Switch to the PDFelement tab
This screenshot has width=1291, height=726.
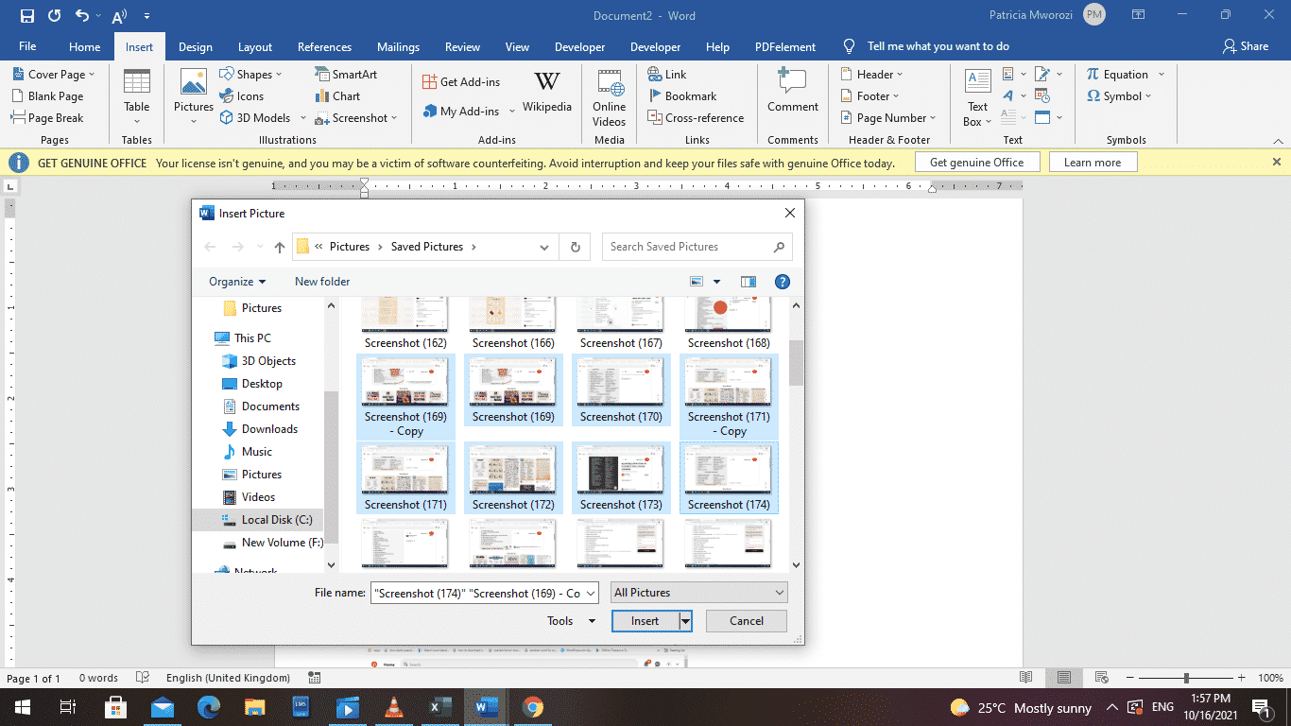[x=785, y=46]
